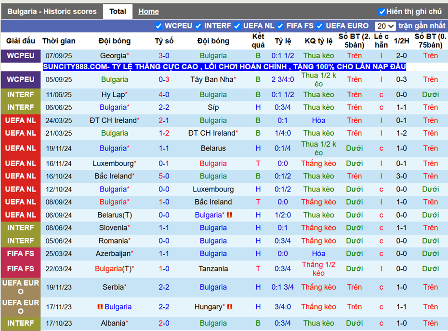Click the date 08/09/24

coord(59,202)
